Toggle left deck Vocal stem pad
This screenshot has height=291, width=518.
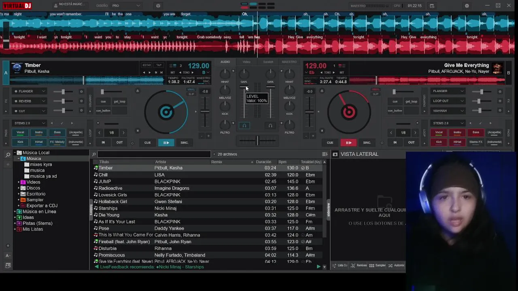pyautogui.click(x=20, y=132)
